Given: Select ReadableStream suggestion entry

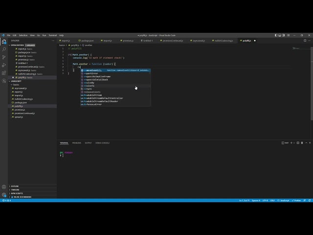Looking at the screenshot, I should pos(115,95).
